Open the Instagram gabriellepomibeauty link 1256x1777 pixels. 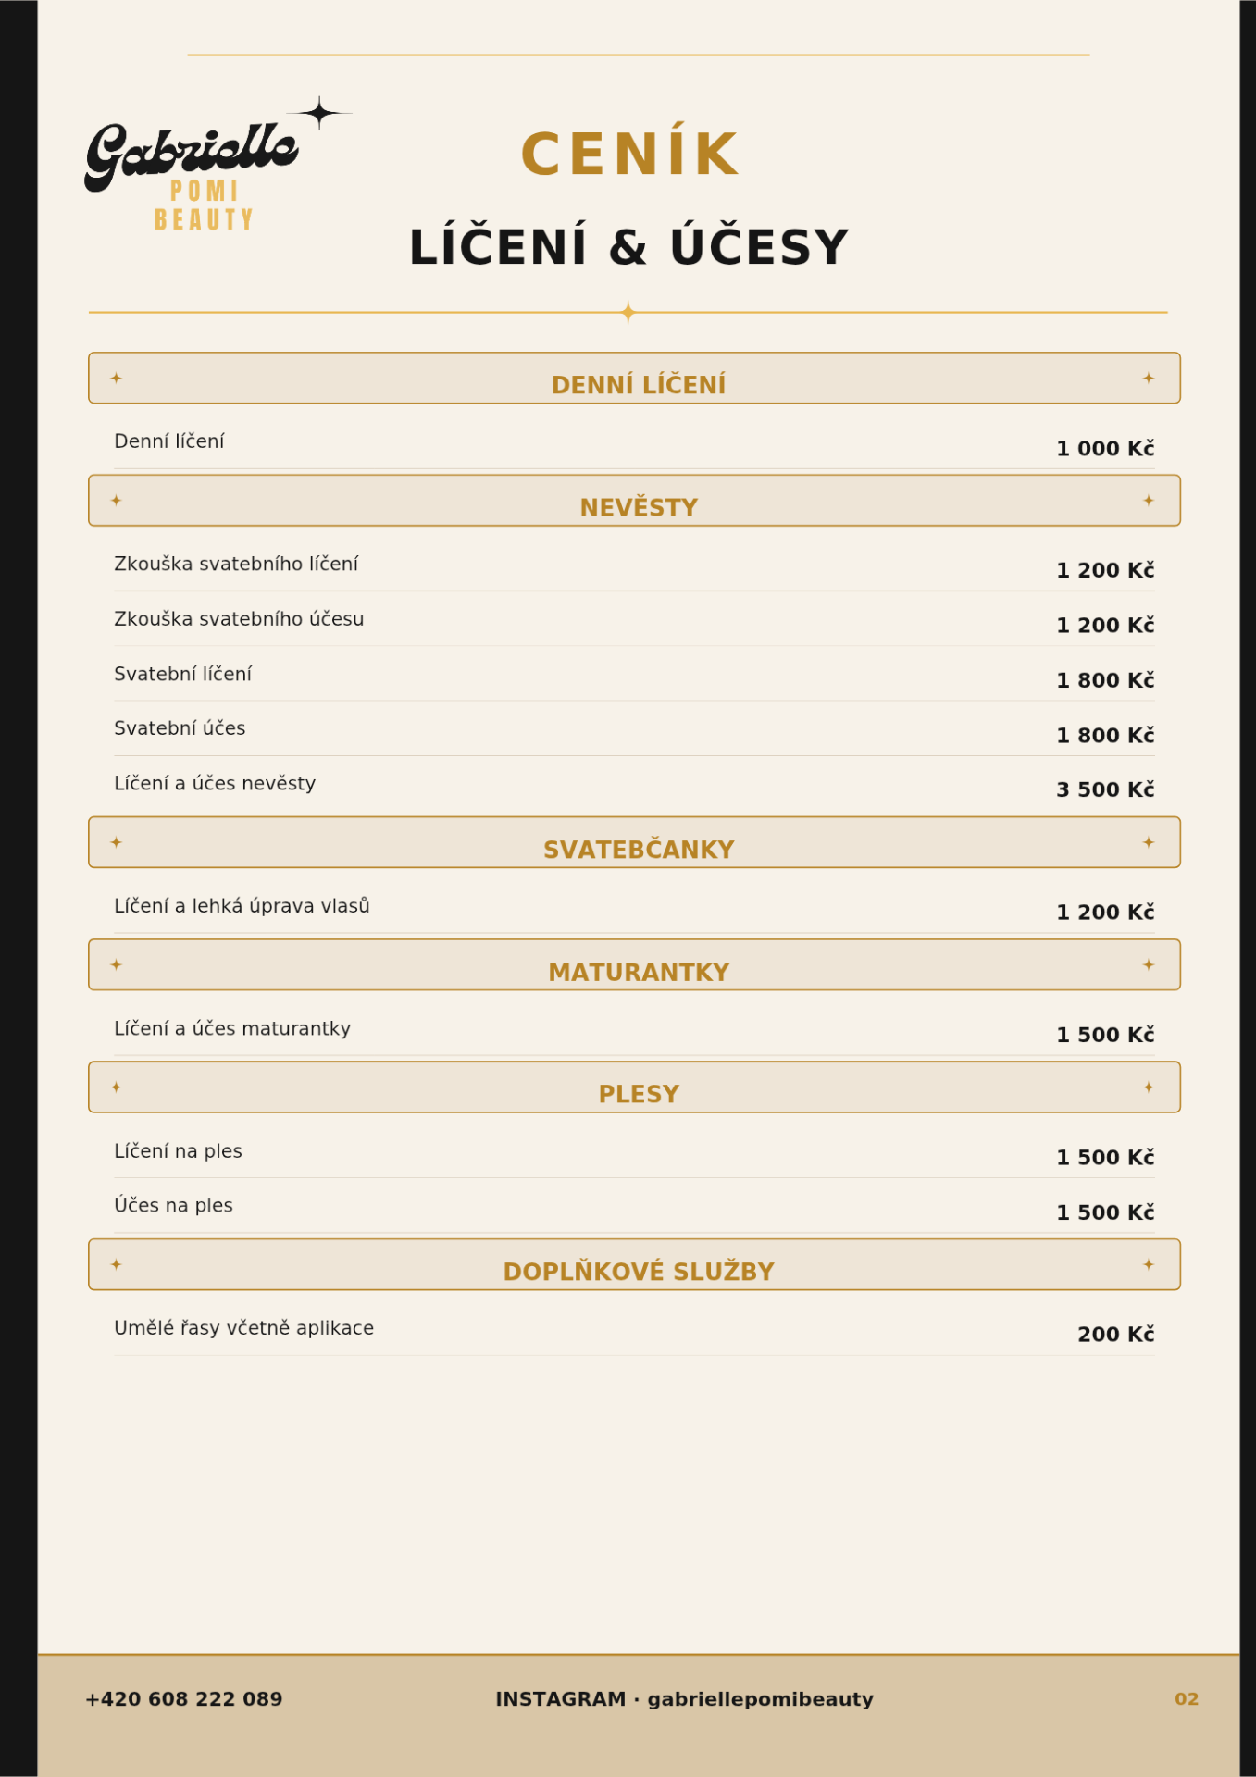(x=685, y=1699)
